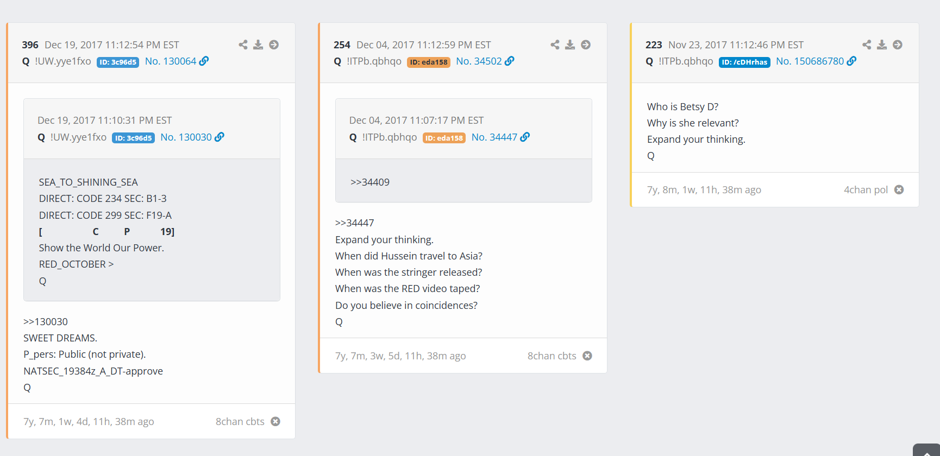940x456 pixels.
Task: Click 'When was the stringer released?' line
Action: click(409, 273)
